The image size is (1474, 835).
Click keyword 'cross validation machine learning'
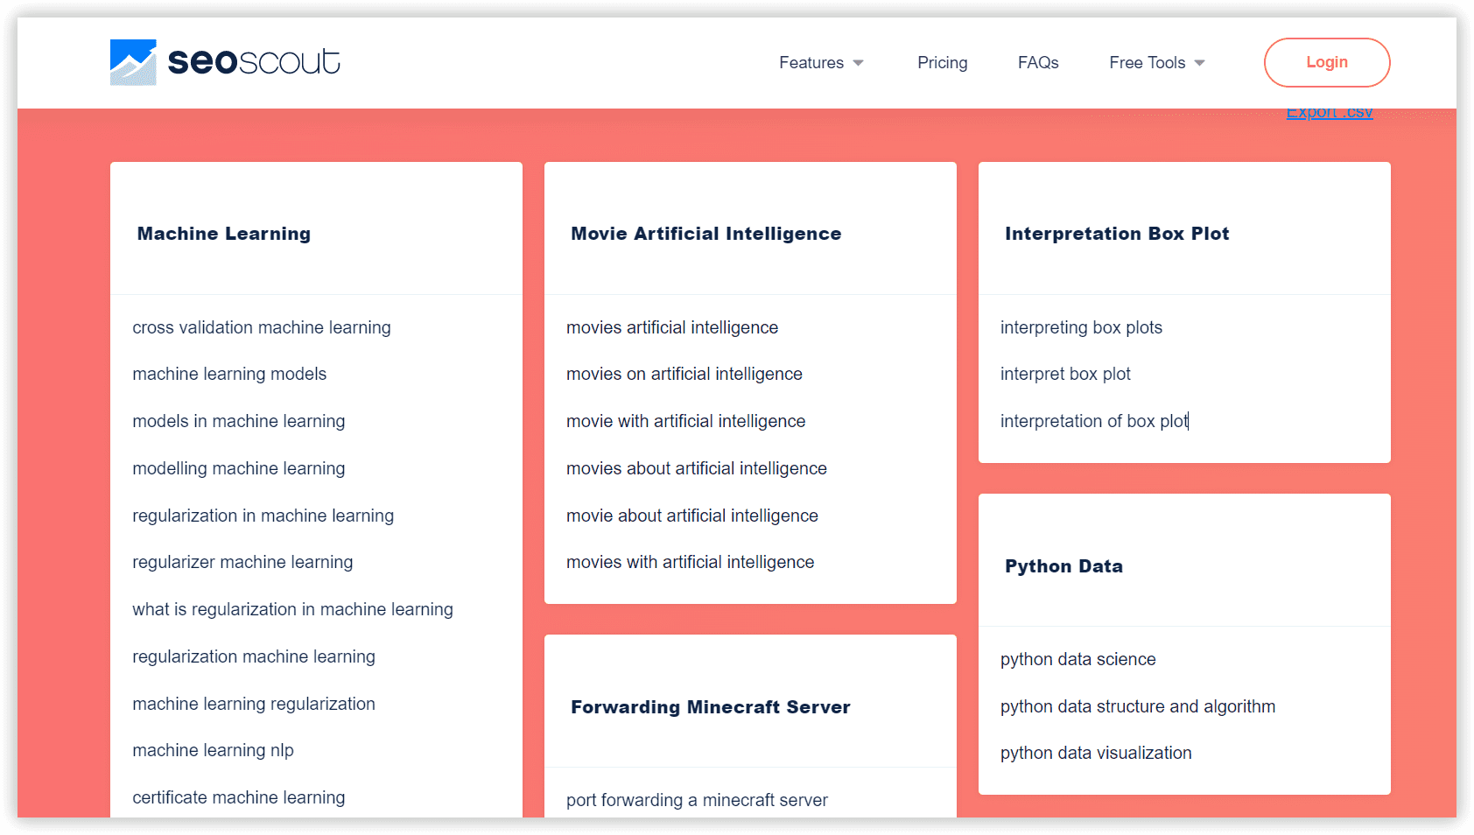click(262, 327)
